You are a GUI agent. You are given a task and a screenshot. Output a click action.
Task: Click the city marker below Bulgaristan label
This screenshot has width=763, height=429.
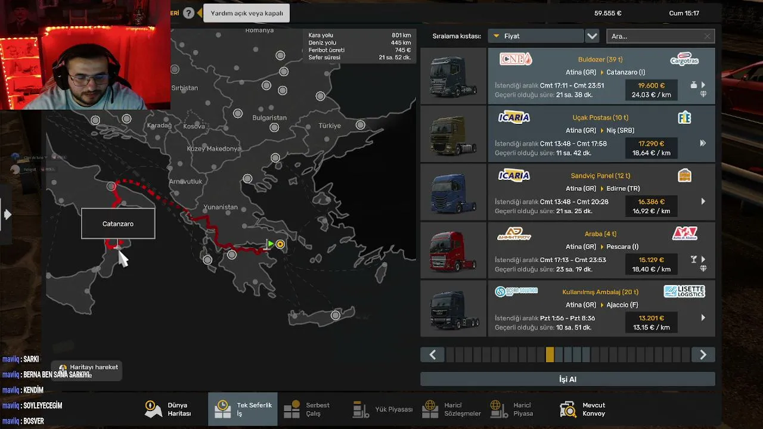coord(274,128)
